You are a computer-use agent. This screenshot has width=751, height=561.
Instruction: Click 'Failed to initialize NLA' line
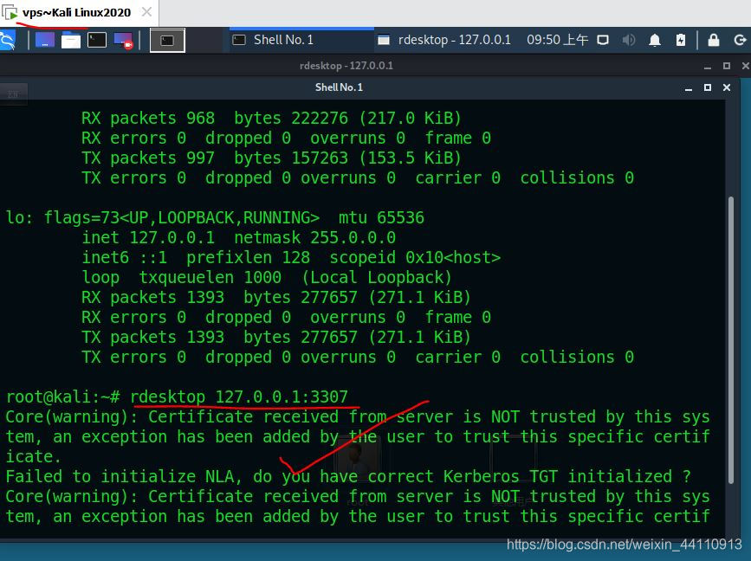coord(348,476)
